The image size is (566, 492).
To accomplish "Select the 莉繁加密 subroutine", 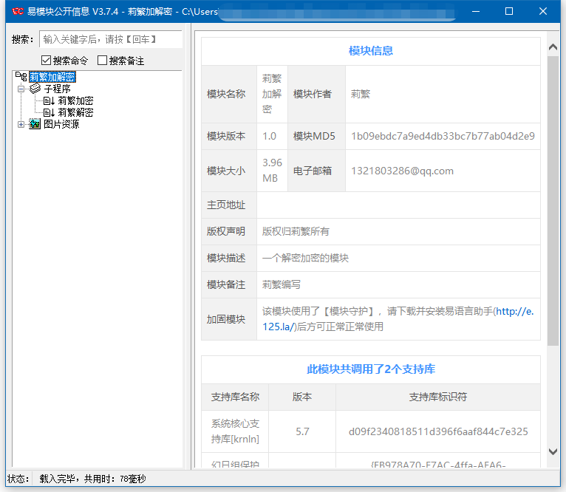I will [x=75, y=100].
